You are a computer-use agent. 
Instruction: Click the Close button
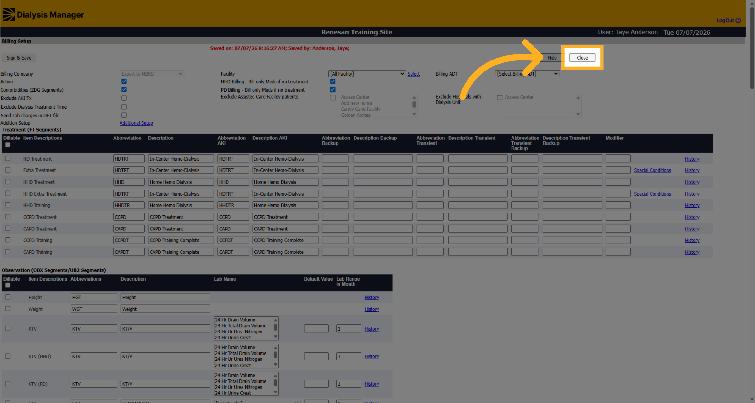click(x=582, y=58)
